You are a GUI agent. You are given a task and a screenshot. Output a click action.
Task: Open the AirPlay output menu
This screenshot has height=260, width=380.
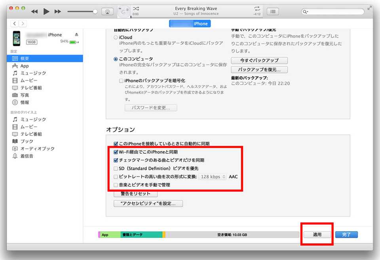tap(107, 11)
